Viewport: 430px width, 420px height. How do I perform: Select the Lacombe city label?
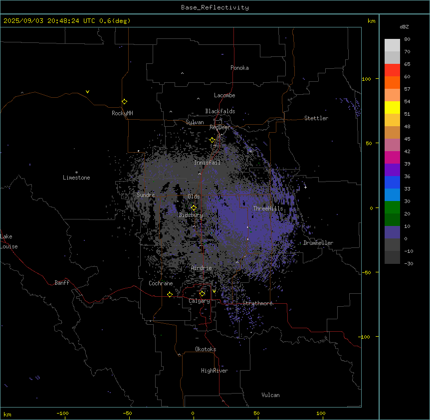click(x=224, y=95)
